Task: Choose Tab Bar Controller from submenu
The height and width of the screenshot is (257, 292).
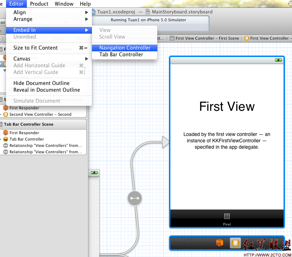Action: [121, 55]
